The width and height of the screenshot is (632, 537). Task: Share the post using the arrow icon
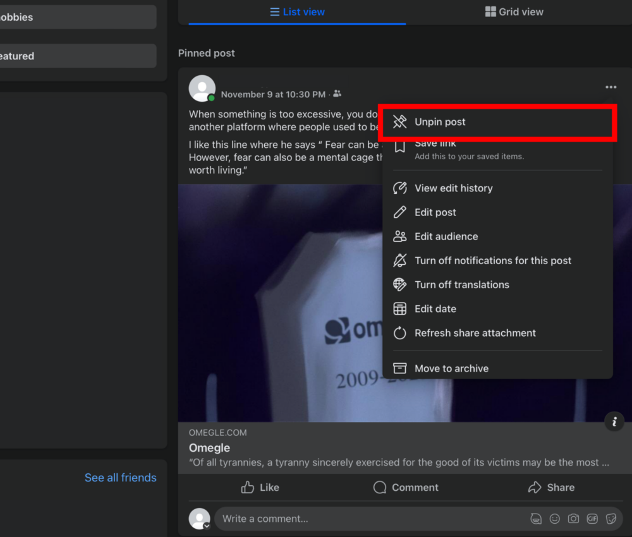(x=551, y=487)
